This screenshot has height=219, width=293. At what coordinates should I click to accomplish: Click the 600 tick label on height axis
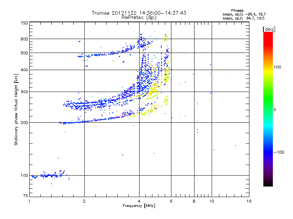tap(24, 39)
